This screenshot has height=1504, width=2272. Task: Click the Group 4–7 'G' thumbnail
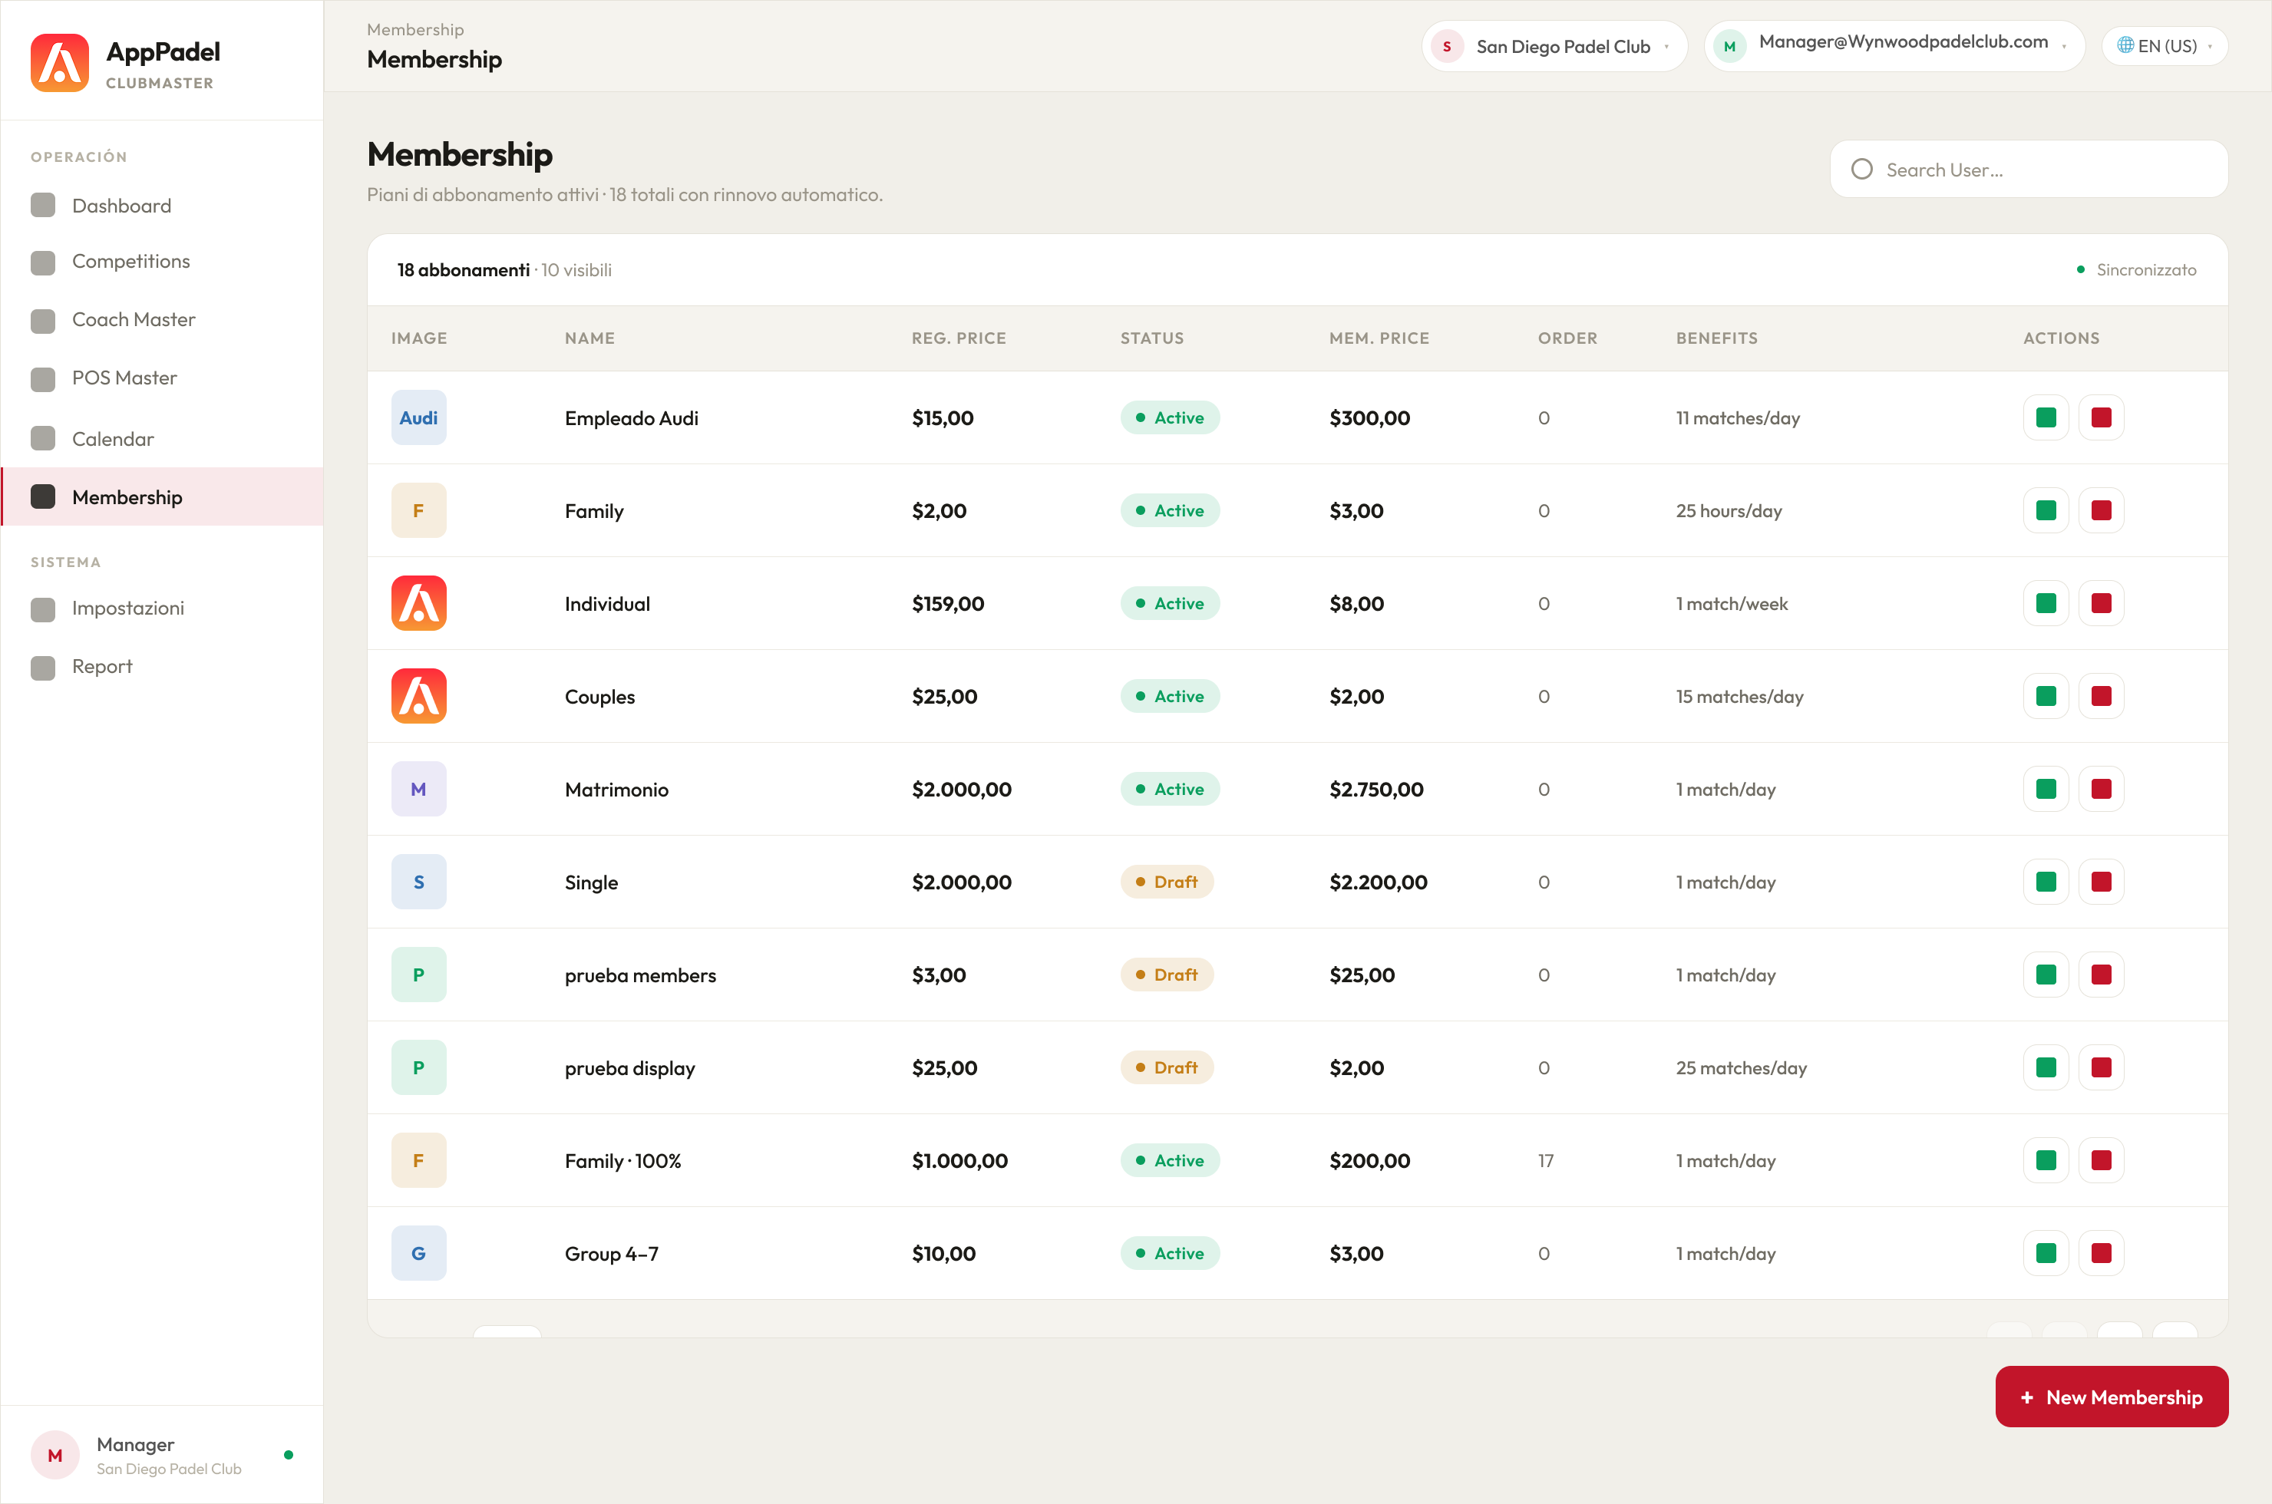[418, 1252]
